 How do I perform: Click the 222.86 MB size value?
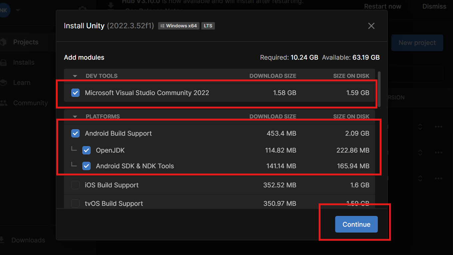click(353, 150)
